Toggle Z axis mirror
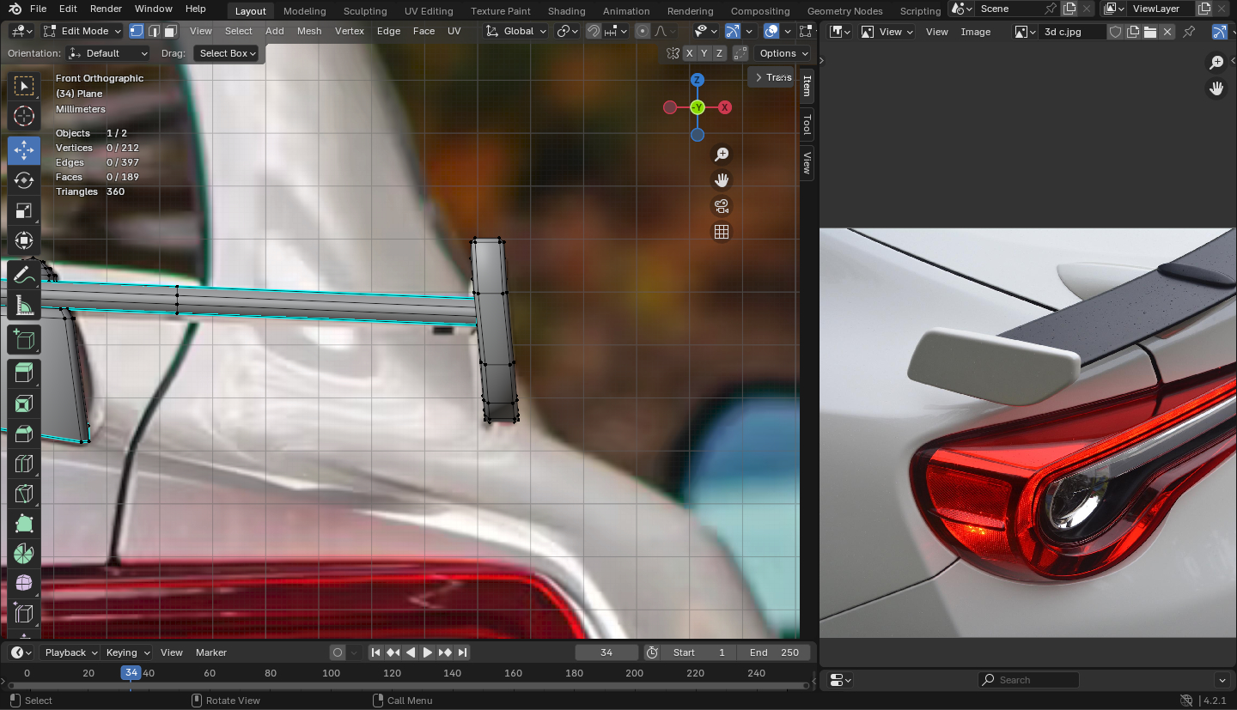 coord(719,53)
